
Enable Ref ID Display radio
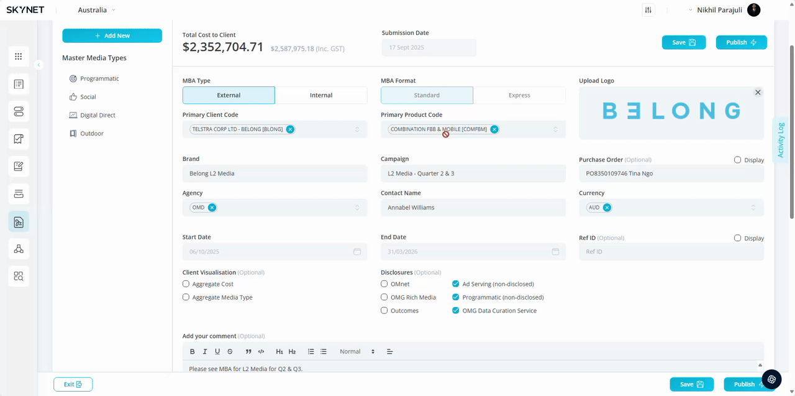click(738, 238)
